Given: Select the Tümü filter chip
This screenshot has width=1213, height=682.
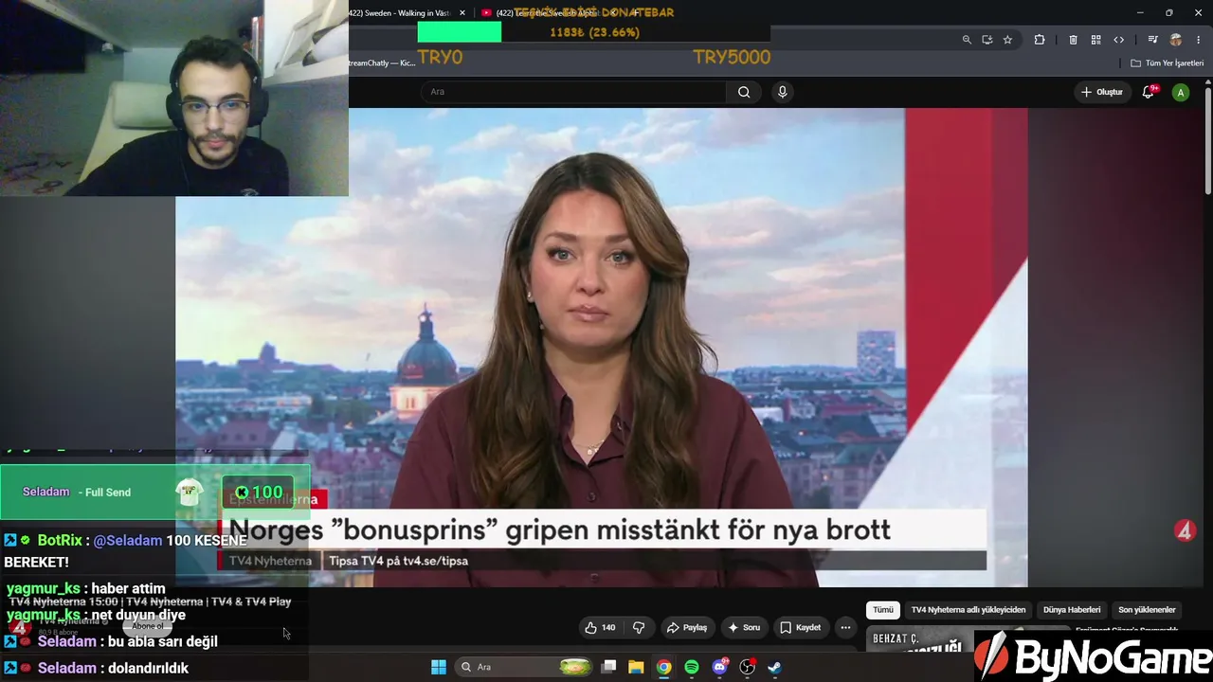Looking at the screenshot, I should (883, 610).
